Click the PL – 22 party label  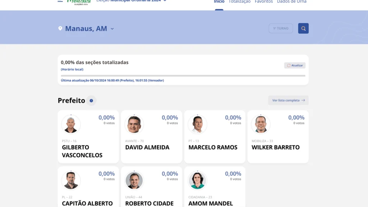coord(67,197)
